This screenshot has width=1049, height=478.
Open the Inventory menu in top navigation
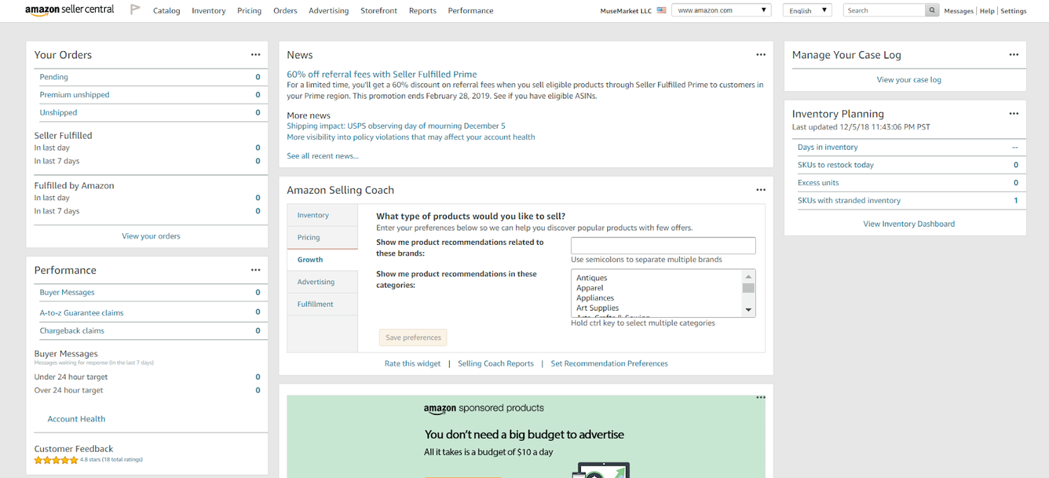[208, 10]
